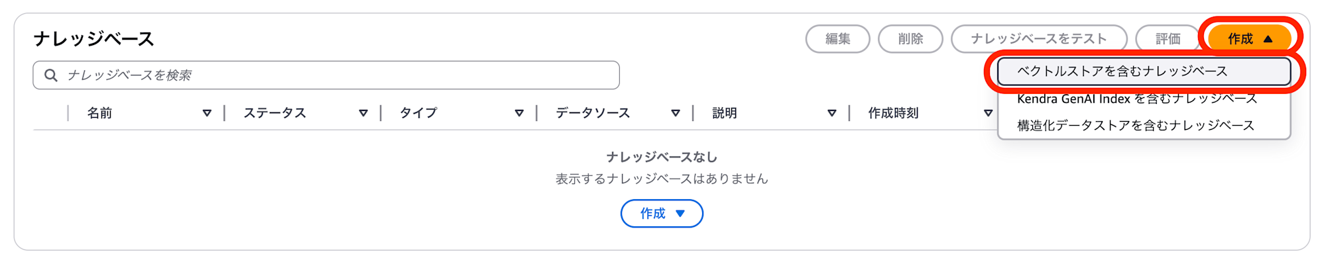Click the 作成時刻 column header

pyautogui.click(x=893, y=113)
